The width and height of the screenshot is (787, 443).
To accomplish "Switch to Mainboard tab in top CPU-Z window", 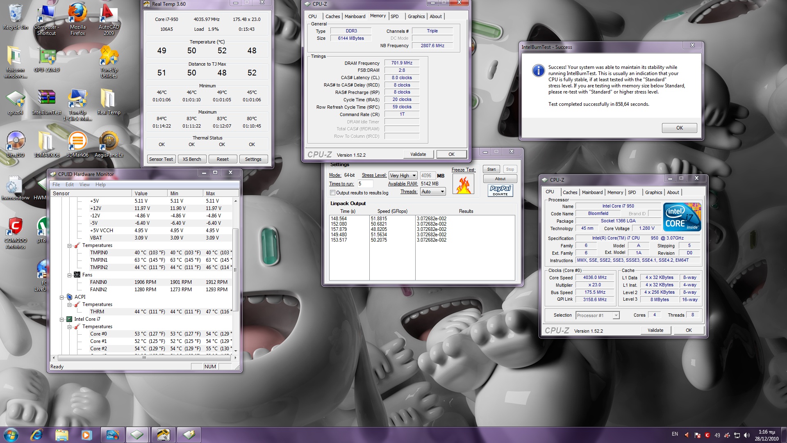I will [x=355, y=16].
